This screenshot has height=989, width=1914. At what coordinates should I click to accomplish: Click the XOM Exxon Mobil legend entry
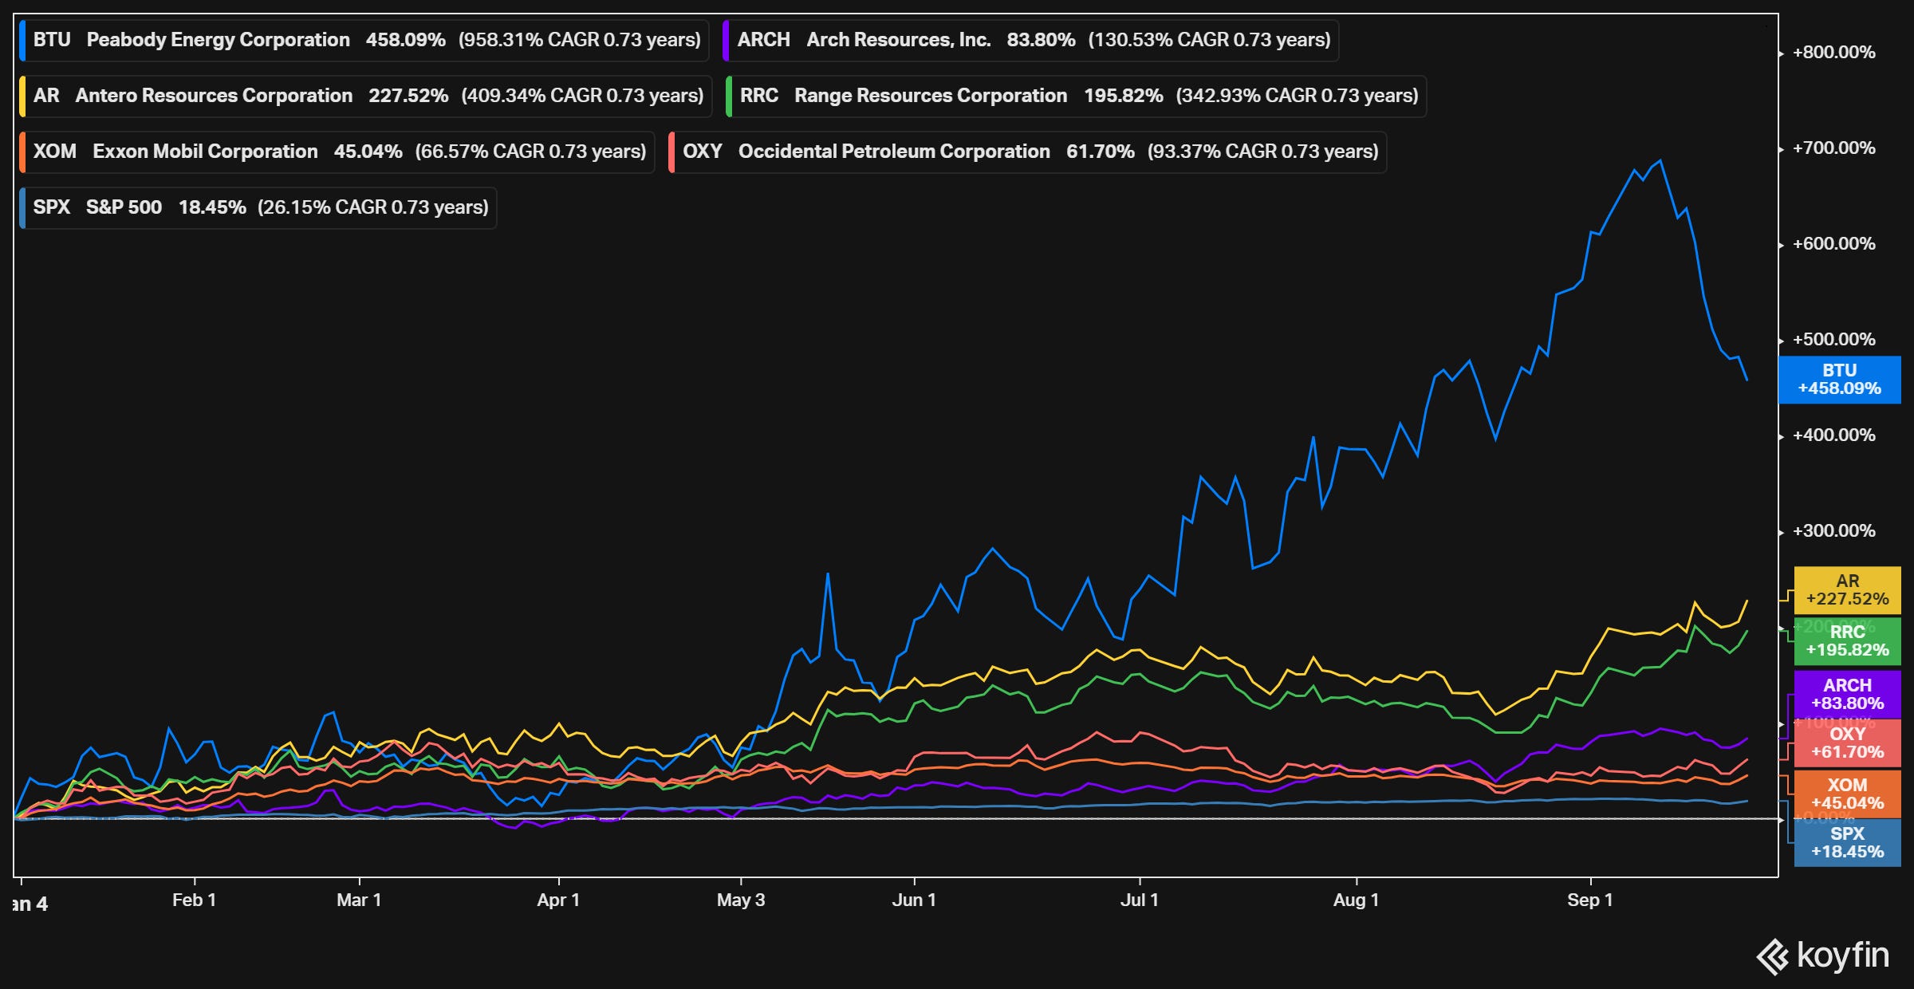(337, 152)
